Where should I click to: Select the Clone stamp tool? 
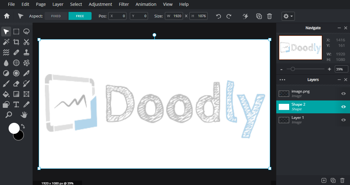pos(26,52)
